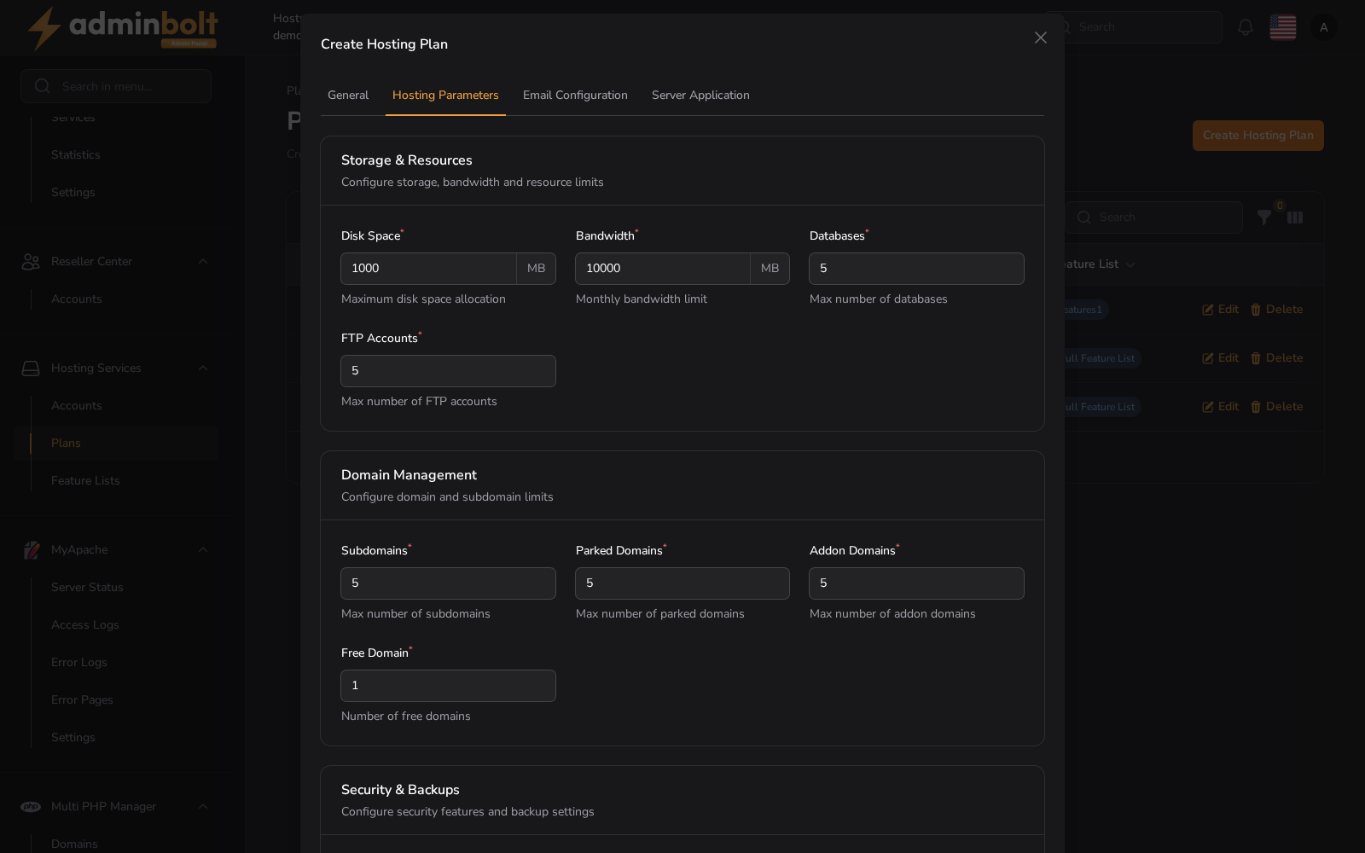Edit the Parked Domains input field

coord(682,583)
